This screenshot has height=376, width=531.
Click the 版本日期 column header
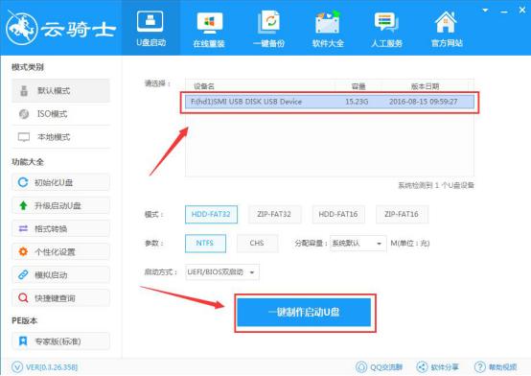(425, 86)
